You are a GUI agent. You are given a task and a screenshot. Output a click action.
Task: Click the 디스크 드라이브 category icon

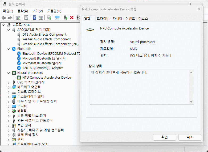click(14, 92)
